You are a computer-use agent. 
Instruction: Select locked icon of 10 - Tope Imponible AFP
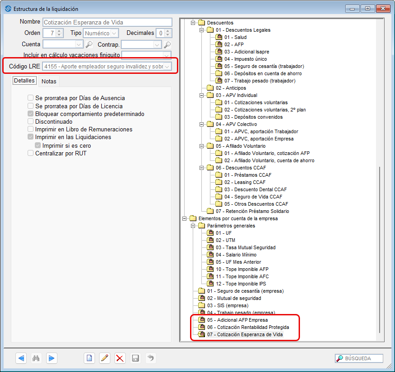210,269
